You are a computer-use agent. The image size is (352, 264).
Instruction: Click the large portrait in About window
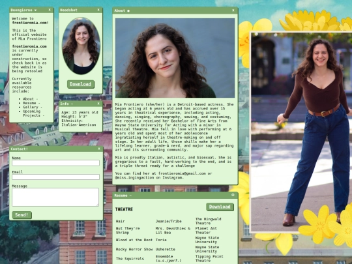pos(175,58)
